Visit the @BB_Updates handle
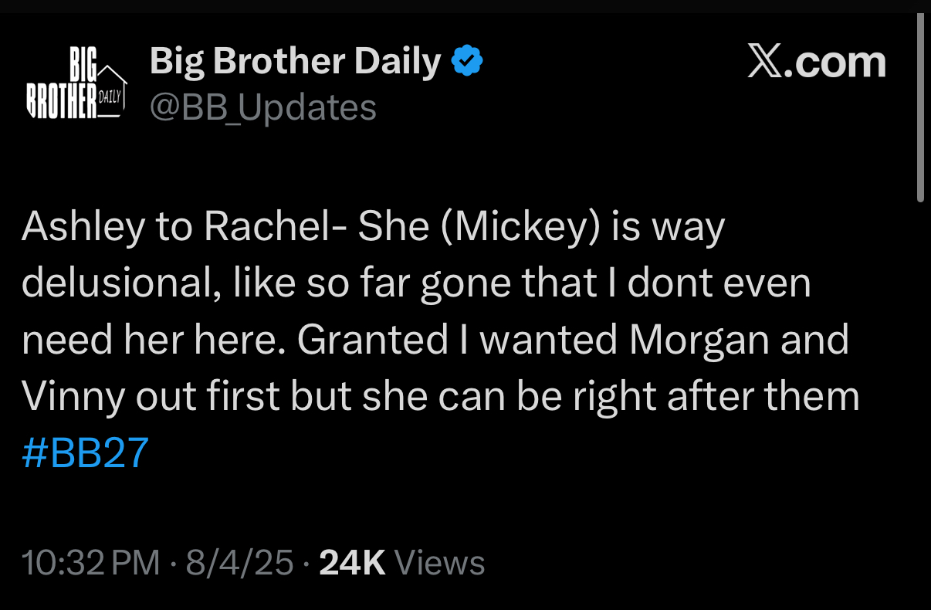Viewport: 931px width, 610px height. pos(262,108)
